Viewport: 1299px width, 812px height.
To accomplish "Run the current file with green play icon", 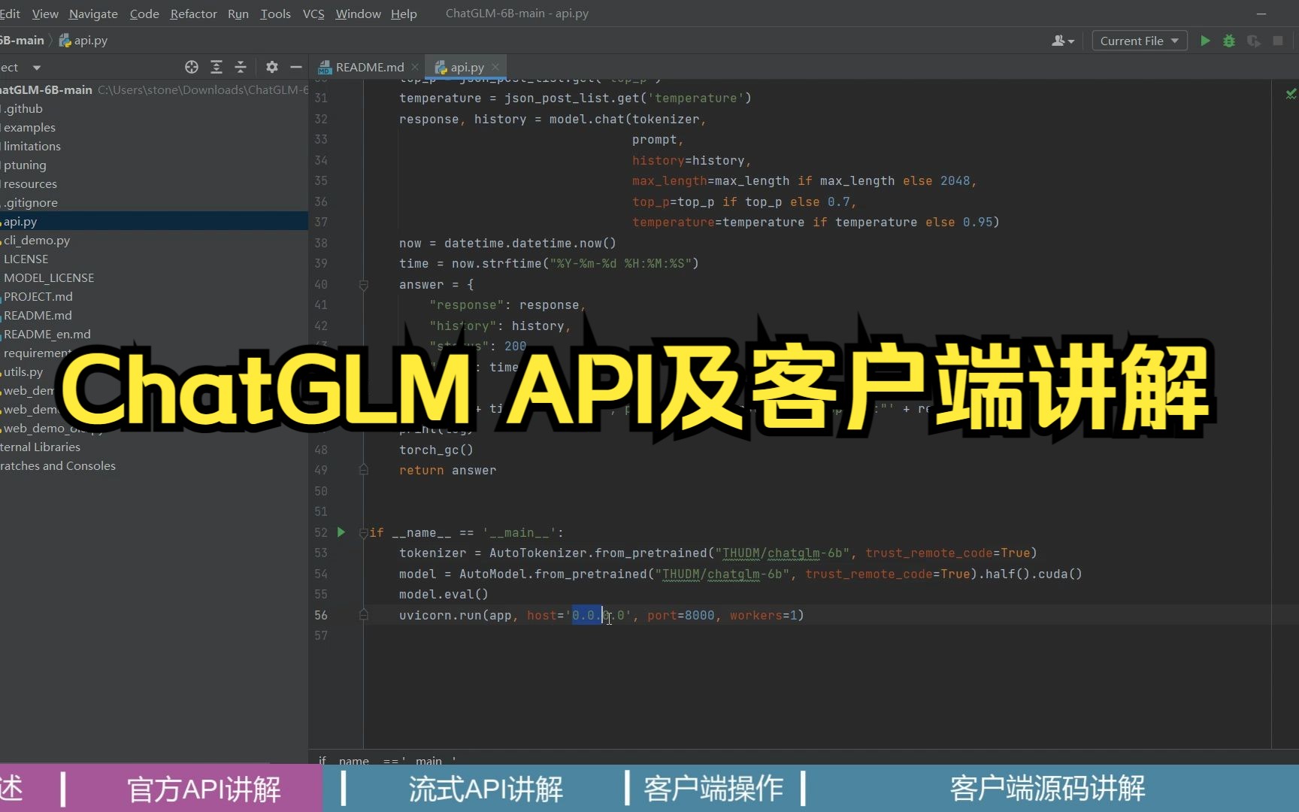I will pos(1205,41).
